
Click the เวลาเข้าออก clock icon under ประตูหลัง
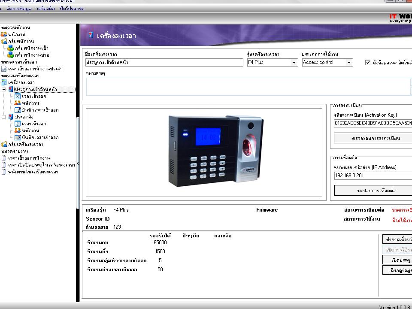(18, 124)
